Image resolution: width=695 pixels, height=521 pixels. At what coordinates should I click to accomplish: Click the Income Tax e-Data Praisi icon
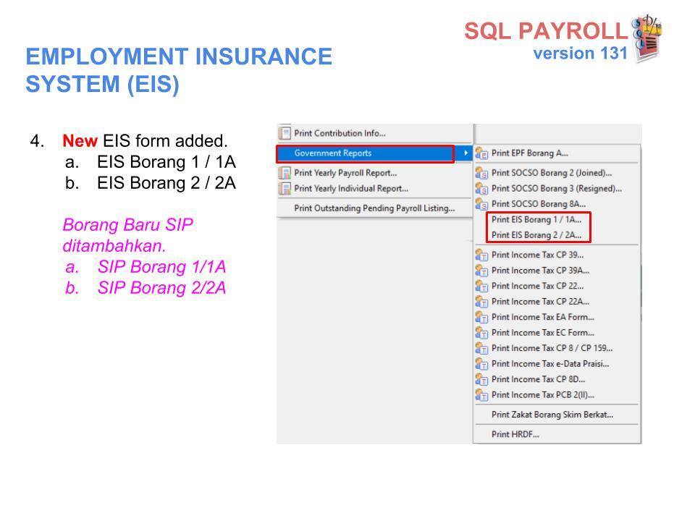click(482, 364)
